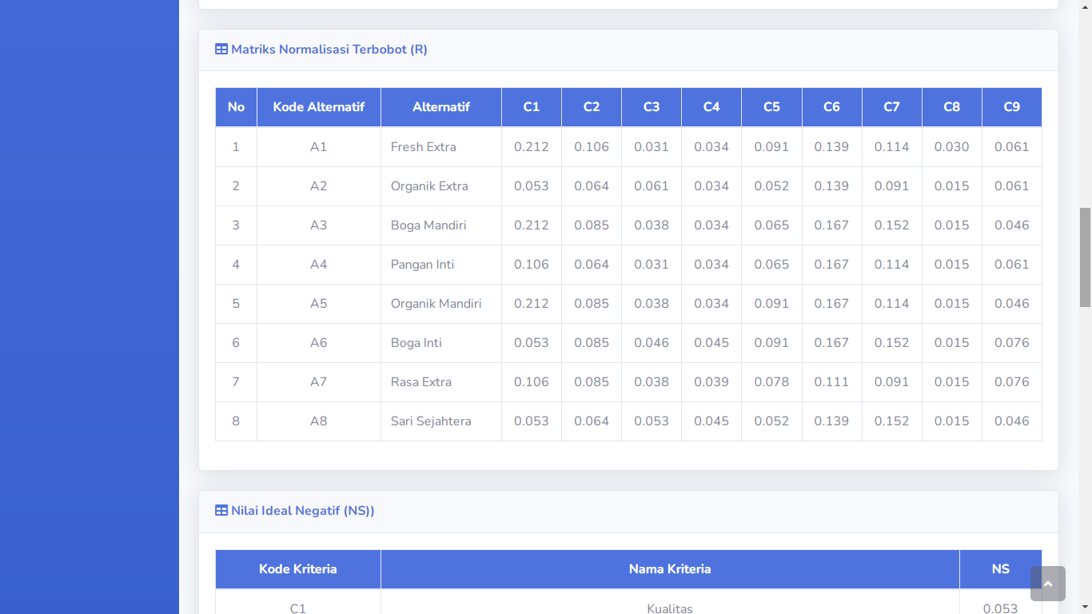1092x614 pixels.
Task: Click row number 8 cell
Action: [x=236, y=421]
